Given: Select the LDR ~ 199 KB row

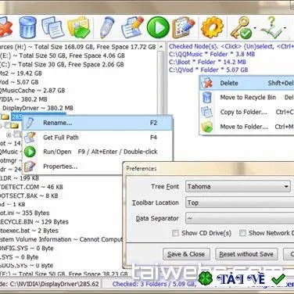Looking at the screenshot, I should tap(20, 178).
